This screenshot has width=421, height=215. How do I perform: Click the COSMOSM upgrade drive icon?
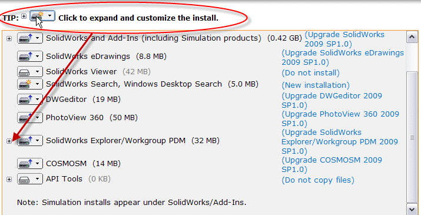pos(26,164)
